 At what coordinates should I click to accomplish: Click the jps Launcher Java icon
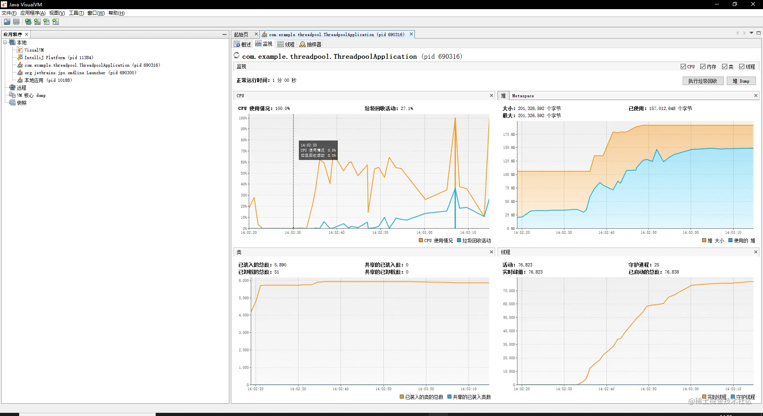[x=20, y=73]
